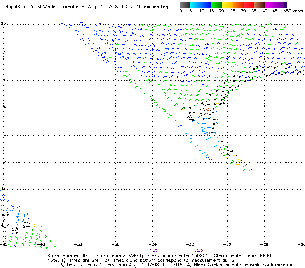The height and width of the screenshot is (268, 305).
Task: Click the 'Data buffer is 22 hrs' note
Action: 90,265
